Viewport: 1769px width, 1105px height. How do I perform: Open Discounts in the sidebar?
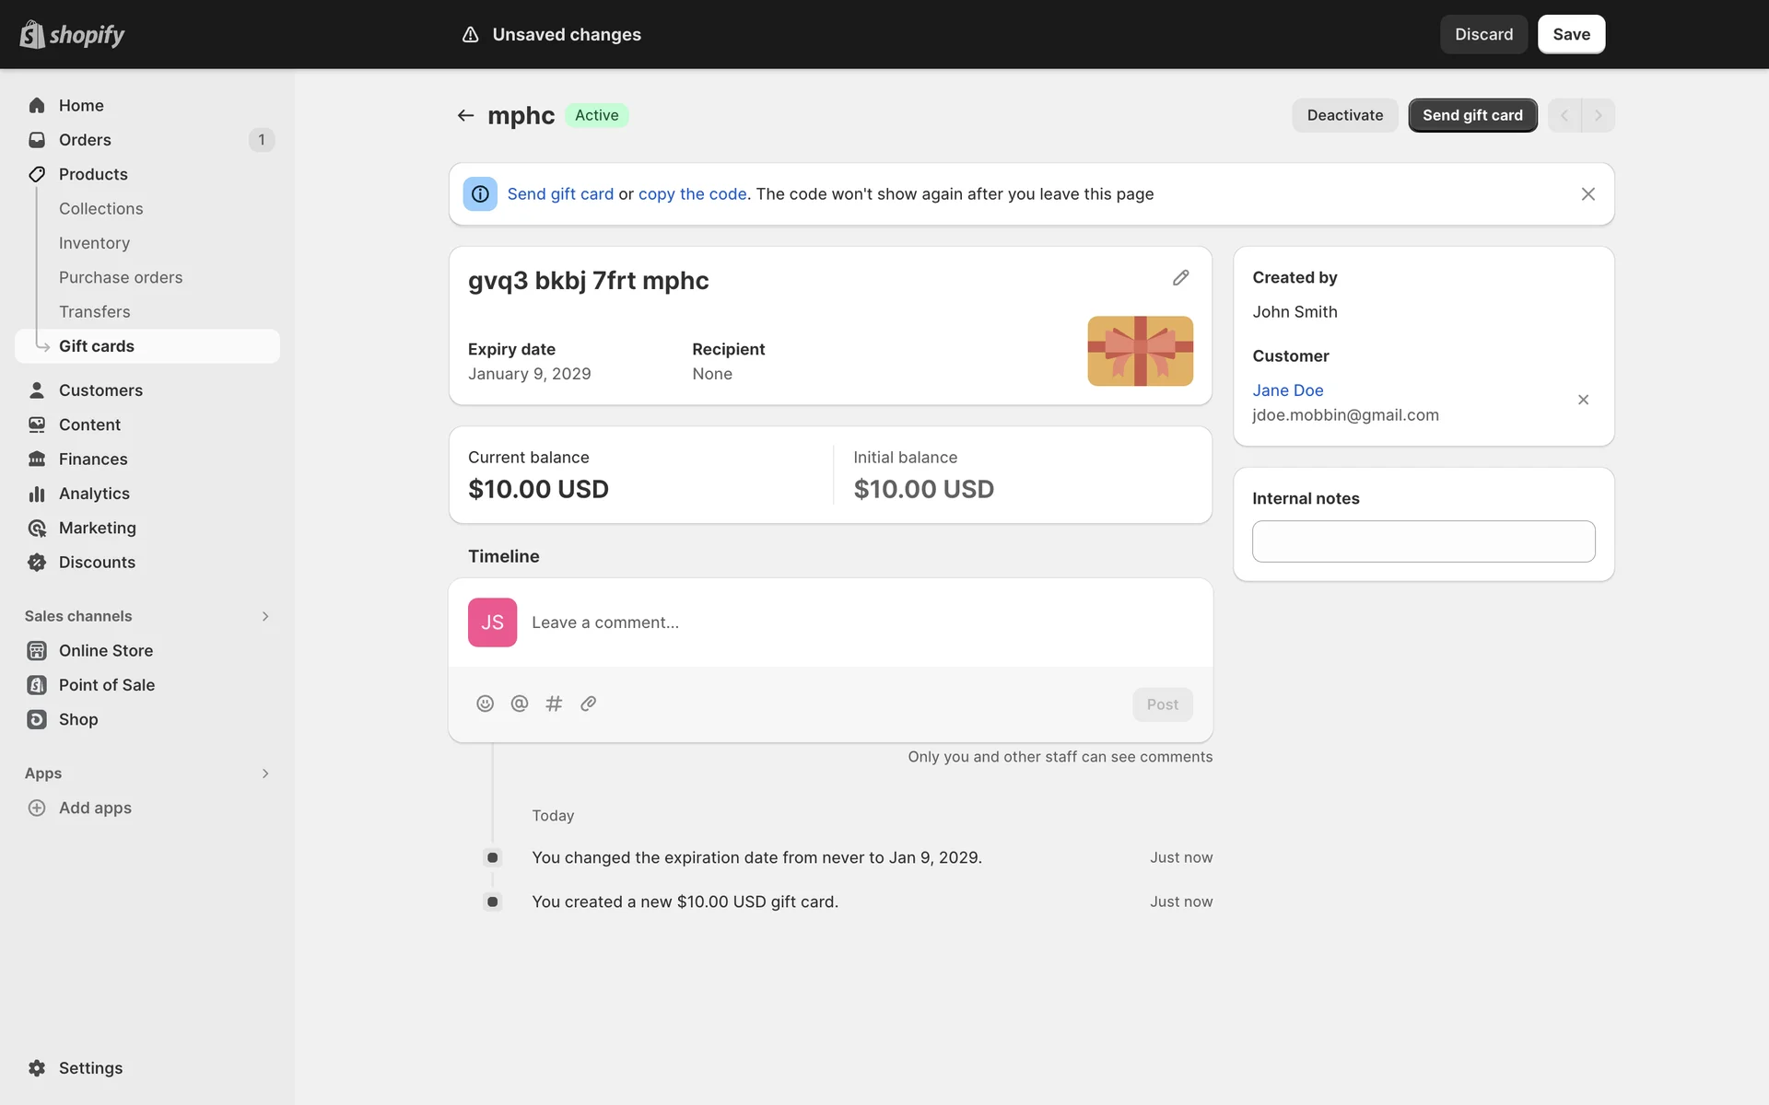click(x=97, y=563)
